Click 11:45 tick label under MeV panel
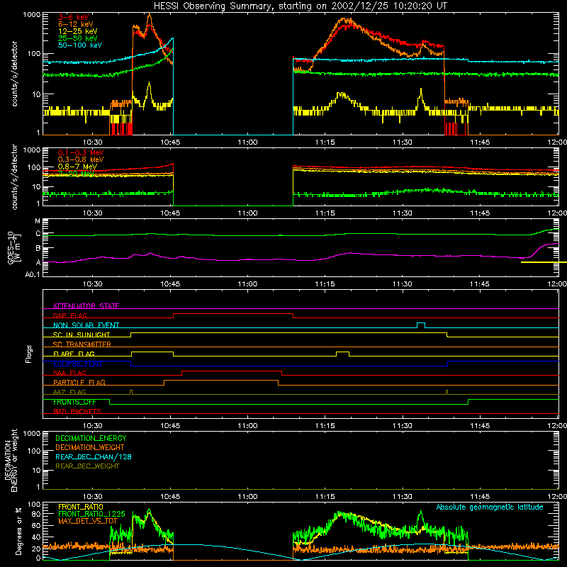 480,213
